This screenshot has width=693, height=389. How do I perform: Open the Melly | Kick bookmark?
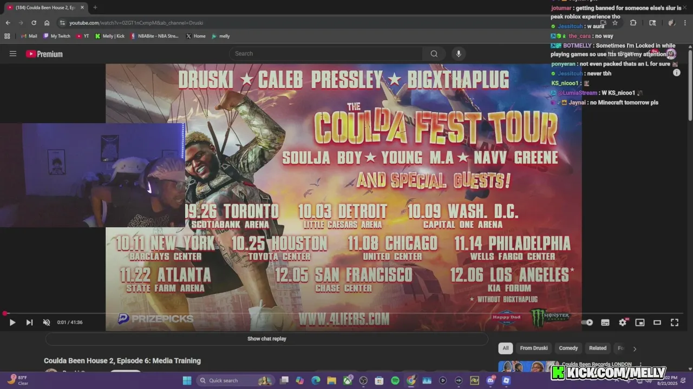[109, 36]
